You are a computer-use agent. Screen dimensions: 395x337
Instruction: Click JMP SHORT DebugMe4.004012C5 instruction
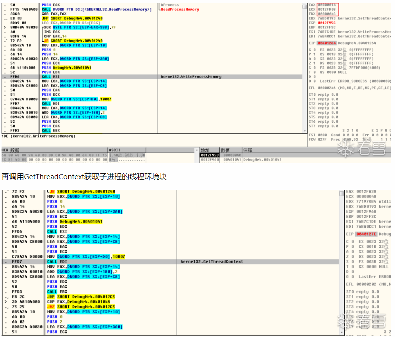pos(81,297)
